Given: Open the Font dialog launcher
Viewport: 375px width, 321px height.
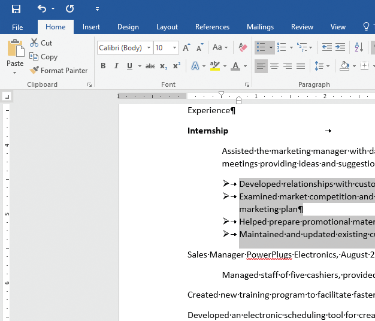Looking at the screenshot, I should [x=247, y=85].
